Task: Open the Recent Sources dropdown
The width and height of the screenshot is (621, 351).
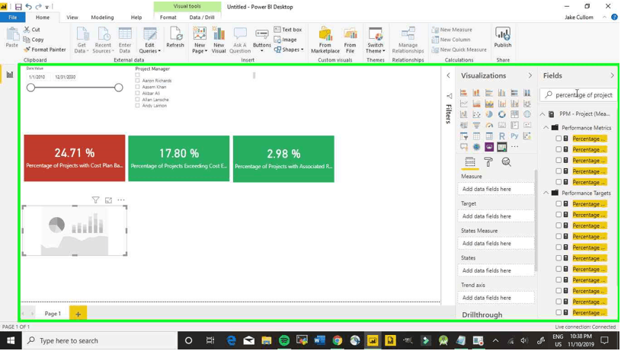Action: [x=103, y=41]
